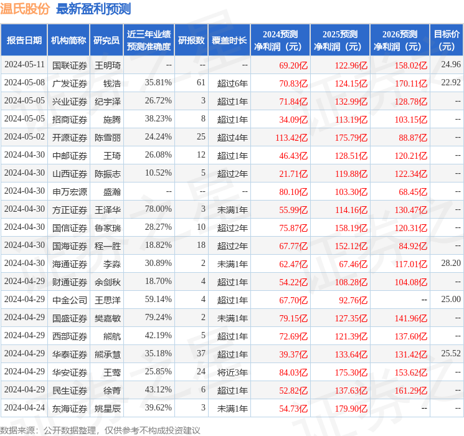Click the accuracy value 35.81%

coord(158,83)
